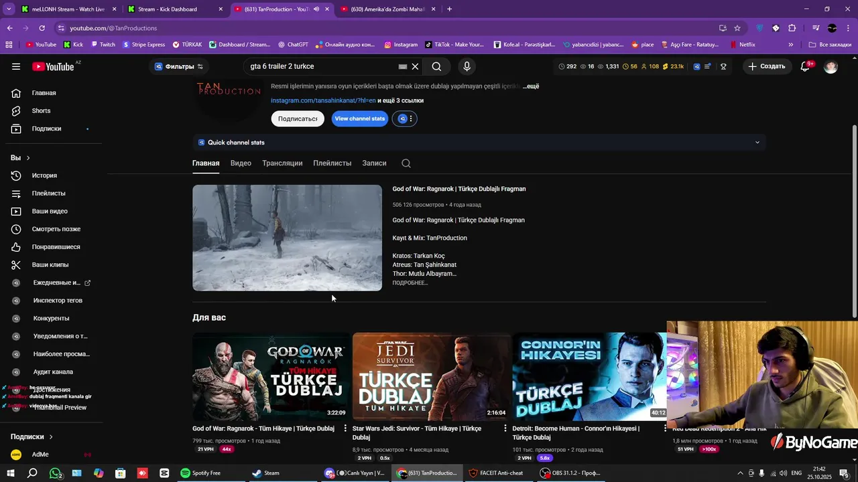Open Смотреть позже in the sidebar
858x482 pixels.
coord(56,229)
